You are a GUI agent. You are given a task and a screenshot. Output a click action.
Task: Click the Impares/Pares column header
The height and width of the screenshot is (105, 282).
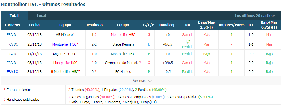tap(231, 25)
